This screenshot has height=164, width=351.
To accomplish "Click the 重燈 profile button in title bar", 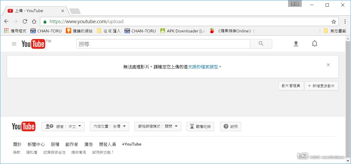I will click(x=295, y=4).
